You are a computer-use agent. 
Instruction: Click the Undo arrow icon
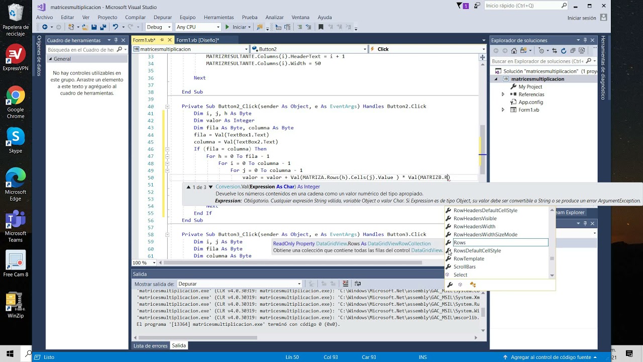[x=115, y=27]
